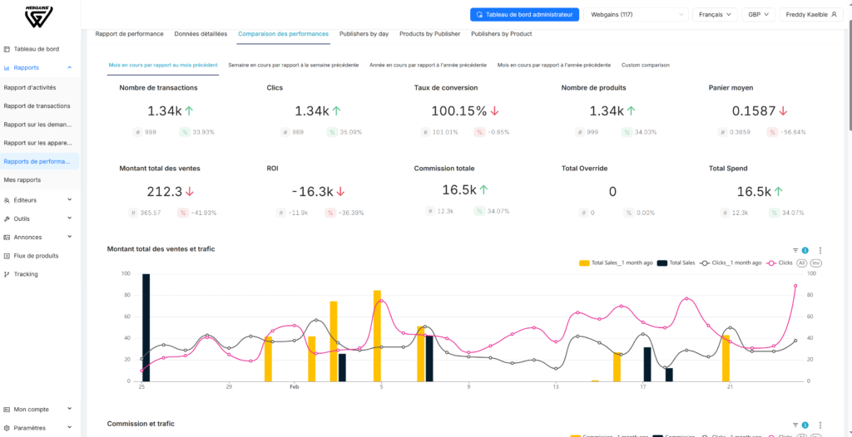Image resolution: width=852 pixels, height=437 pixels.
Task: Open the Français language dropdown
Action: 715,15
